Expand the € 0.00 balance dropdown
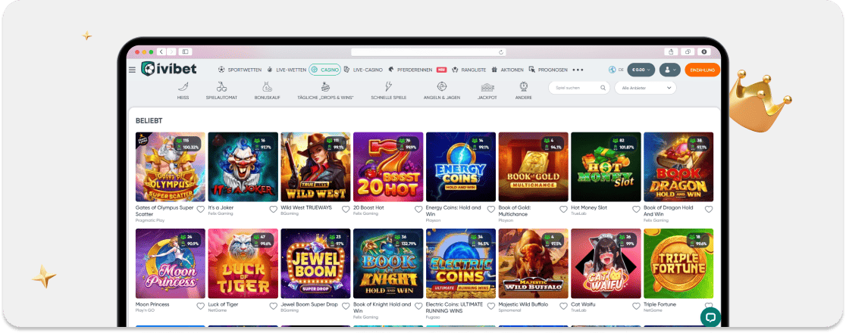This screenshot has height=333, width=846. tap(641, 70)
